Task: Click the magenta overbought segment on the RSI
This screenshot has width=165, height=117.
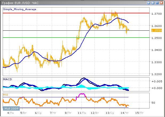Action: click(81, 94)
